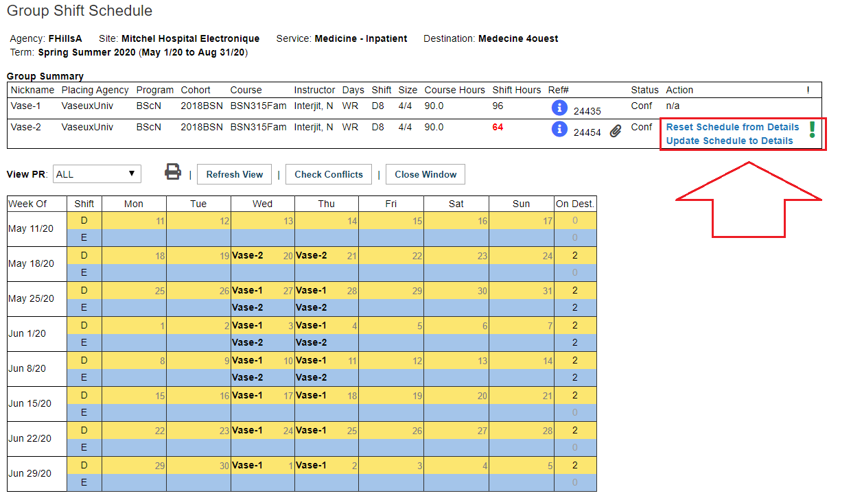Viewport: 851px width, 500px height.
Task: Click Vase-1 on Wed Jul 1
Action: (248, 465)
